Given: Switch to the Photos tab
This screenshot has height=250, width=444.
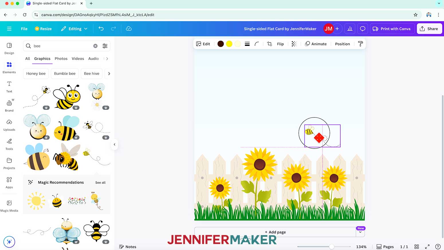Looking at the screenshot, I should click(61, 58).
